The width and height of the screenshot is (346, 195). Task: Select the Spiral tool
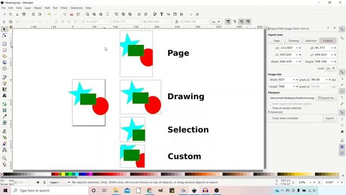pyautogui.click(x=4, y=69)
